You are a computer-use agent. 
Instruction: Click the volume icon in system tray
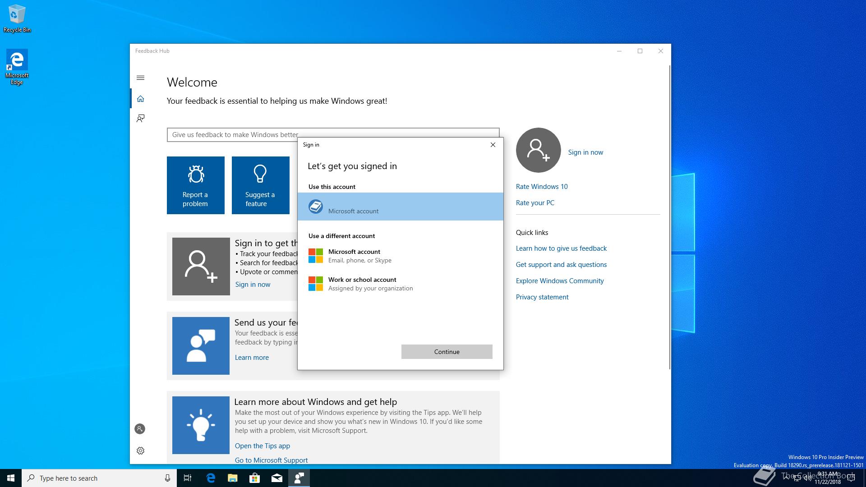[807, 478]
